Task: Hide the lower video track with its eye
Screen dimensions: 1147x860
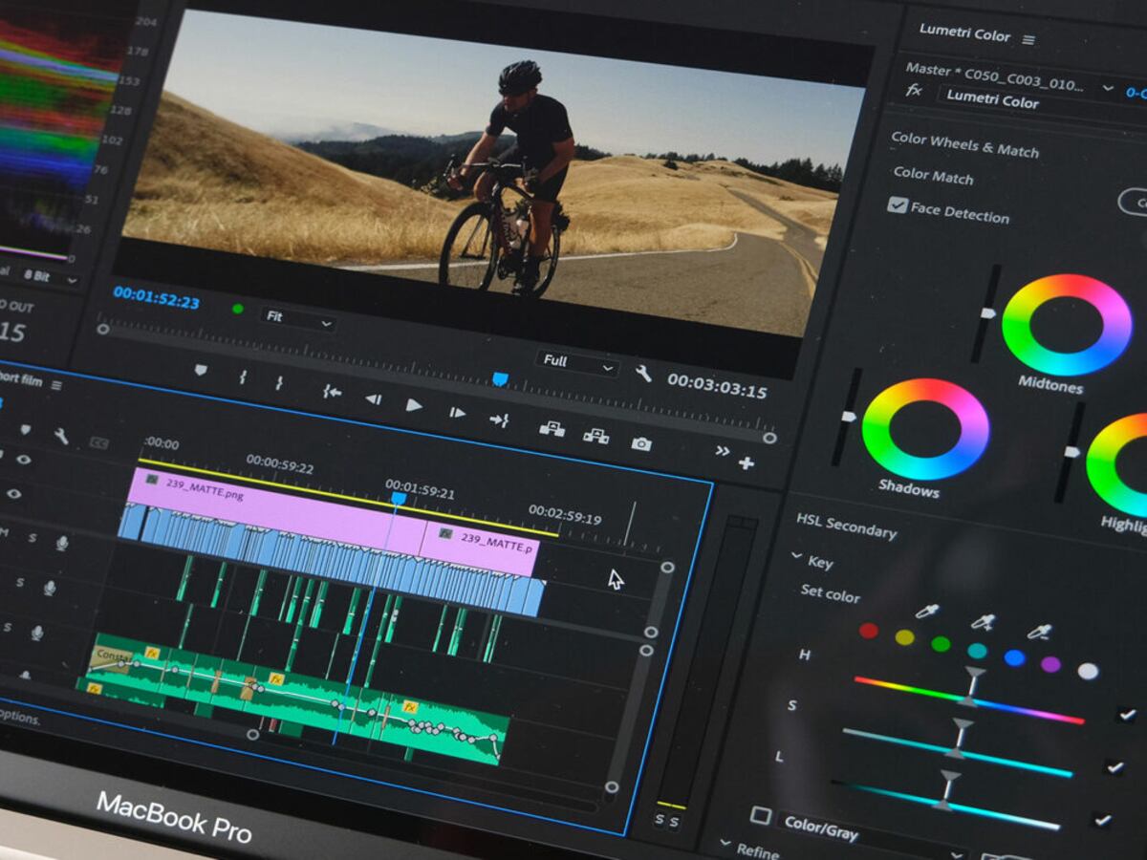Action: tap(14, 494)
